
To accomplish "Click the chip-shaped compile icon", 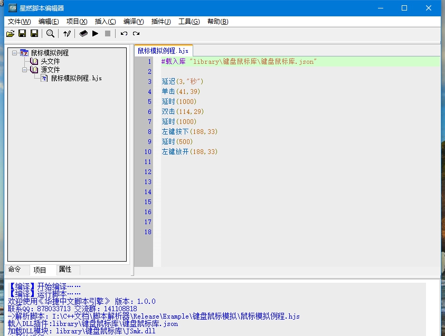I will pos(83,34).
